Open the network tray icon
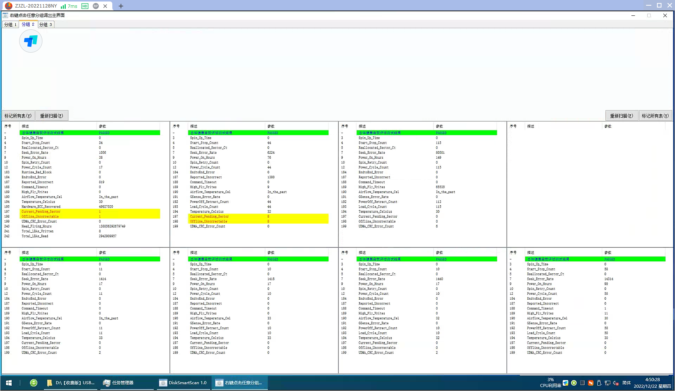Image resolution: width=675 pixels, height=391 pixels. 607,383
